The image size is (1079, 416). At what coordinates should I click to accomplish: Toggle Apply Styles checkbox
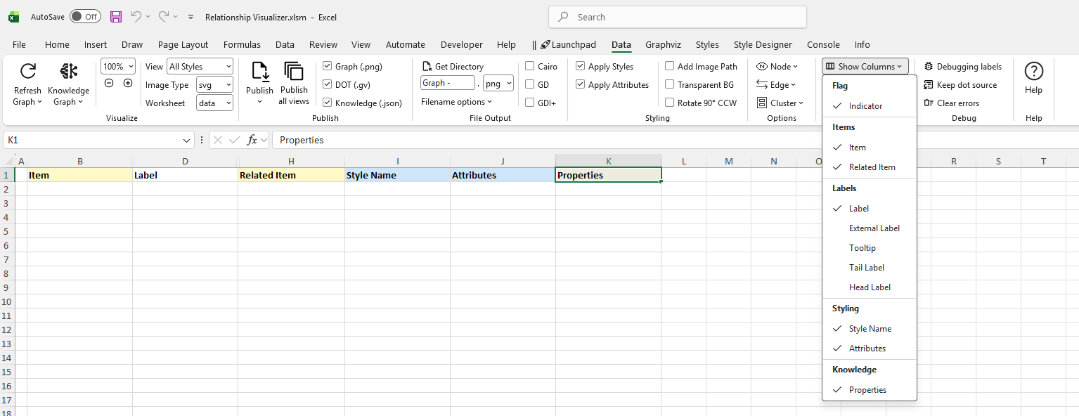coord(580,67)
